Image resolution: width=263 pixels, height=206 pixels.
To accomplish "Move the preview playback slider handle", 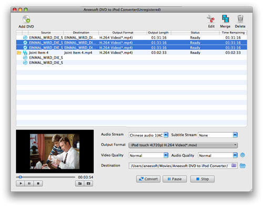I will click(x=21, y=177).
